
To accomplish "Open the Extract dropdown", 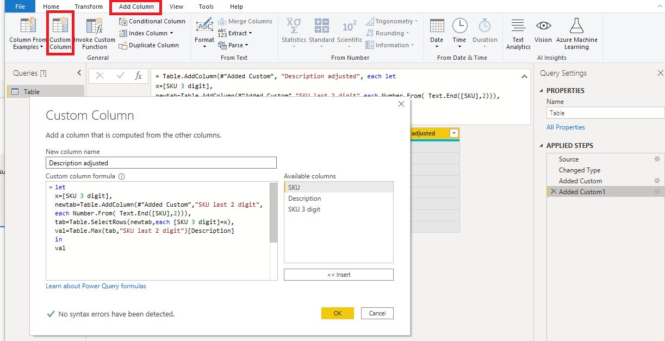I will 235,33.
